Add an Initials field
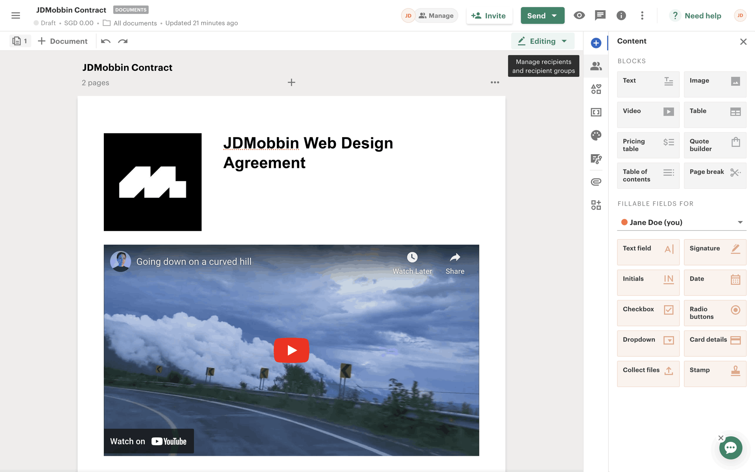The image size is (755, 472). point(648,282)
